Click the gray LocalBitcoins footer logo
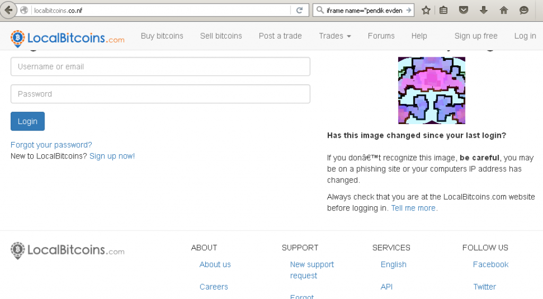 (x=67, y=250)
